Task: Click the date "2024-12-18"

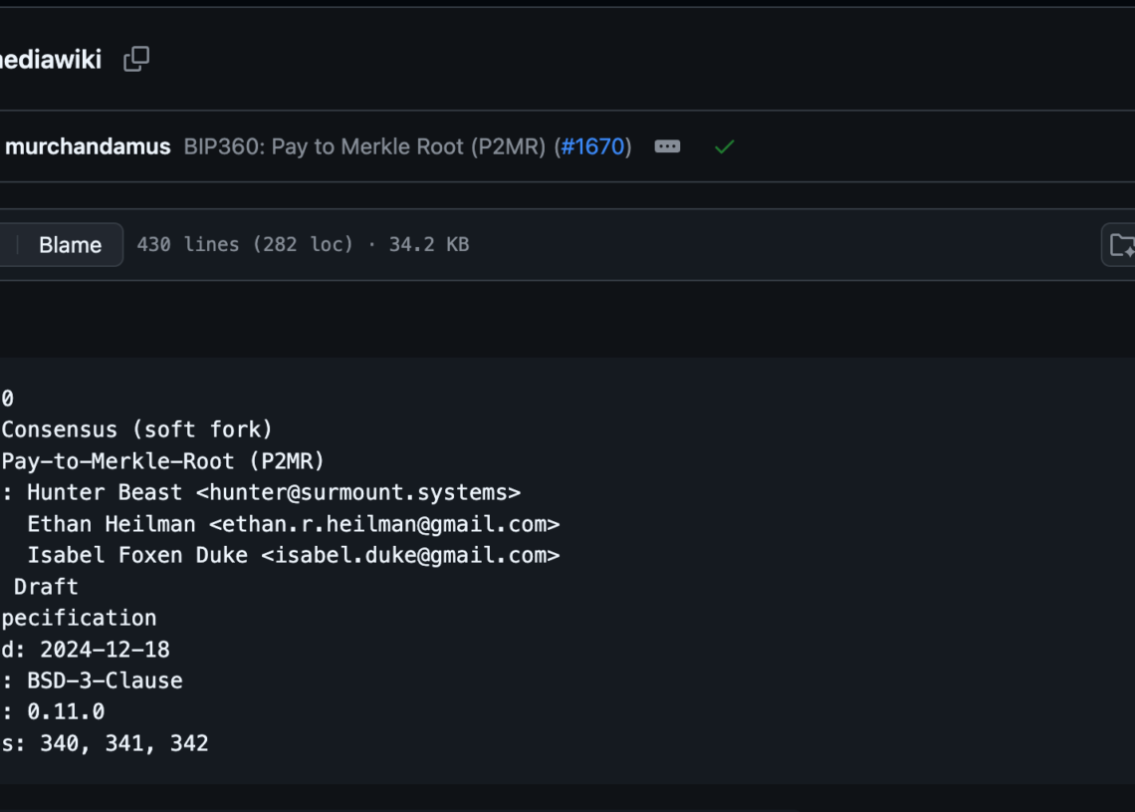Action: [105, 650]
